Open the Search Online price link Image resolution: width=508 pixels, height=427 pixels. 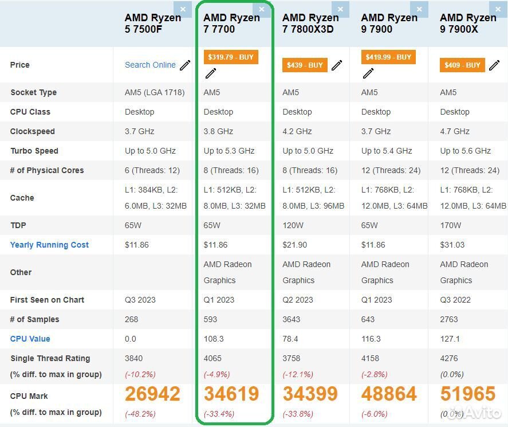[x=150, y=65]
